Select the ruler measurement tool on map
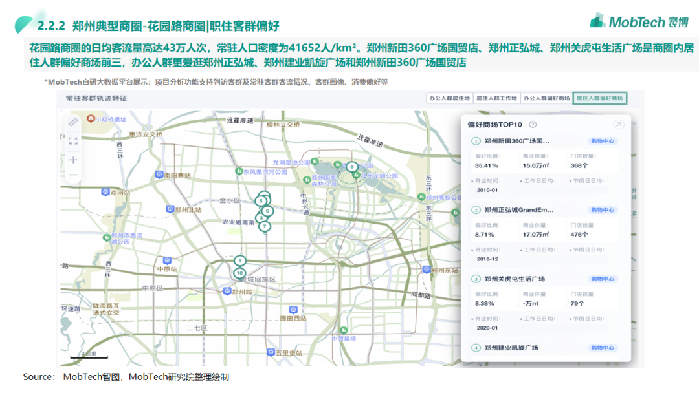699x393 pixels. coord(73,122)
